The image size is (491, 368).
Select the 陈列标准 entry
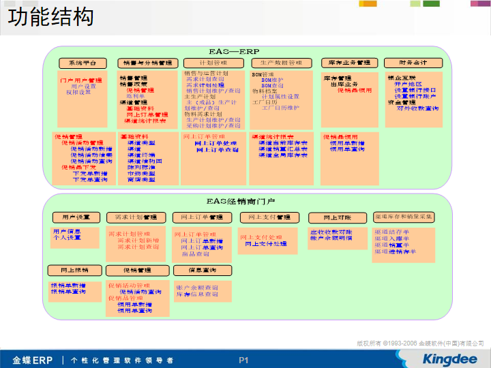point(142,168)
